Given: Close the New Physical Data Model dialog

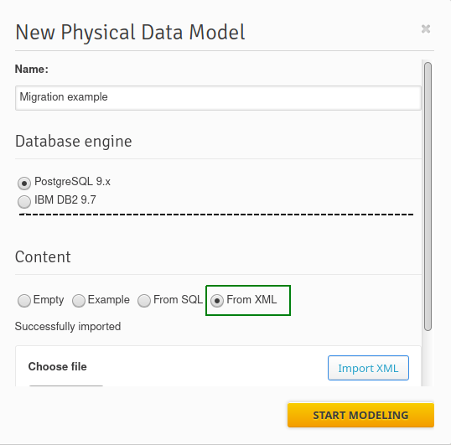Looking at the screenshot, I should (x=426, y=28).
